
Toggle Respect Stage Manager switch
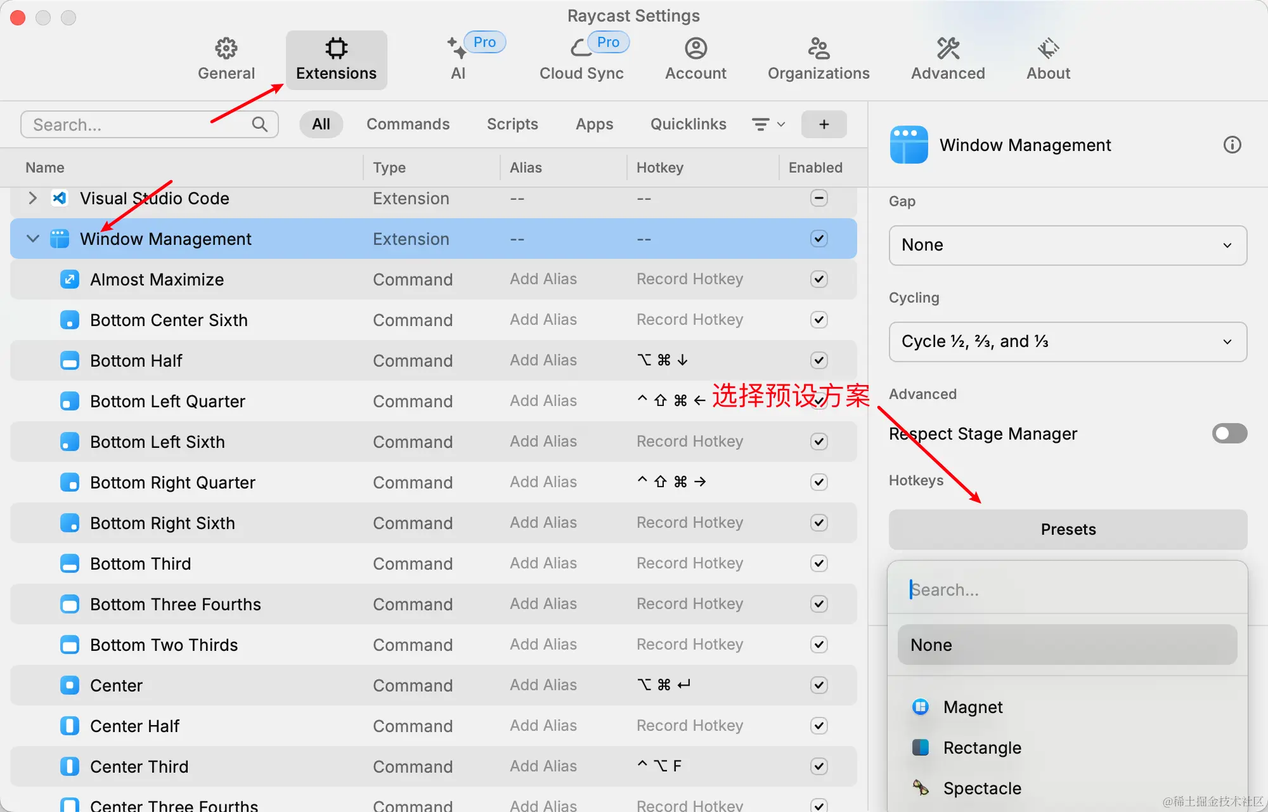[1229, 434]
